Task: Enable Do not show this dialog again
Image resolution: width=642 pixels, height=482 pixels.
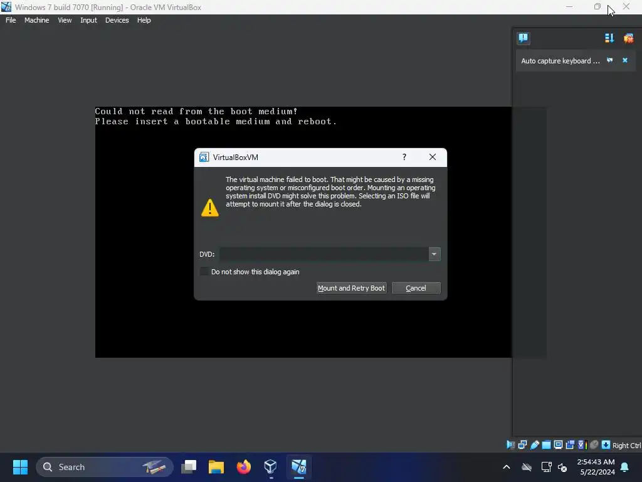Action: (204, 271)
